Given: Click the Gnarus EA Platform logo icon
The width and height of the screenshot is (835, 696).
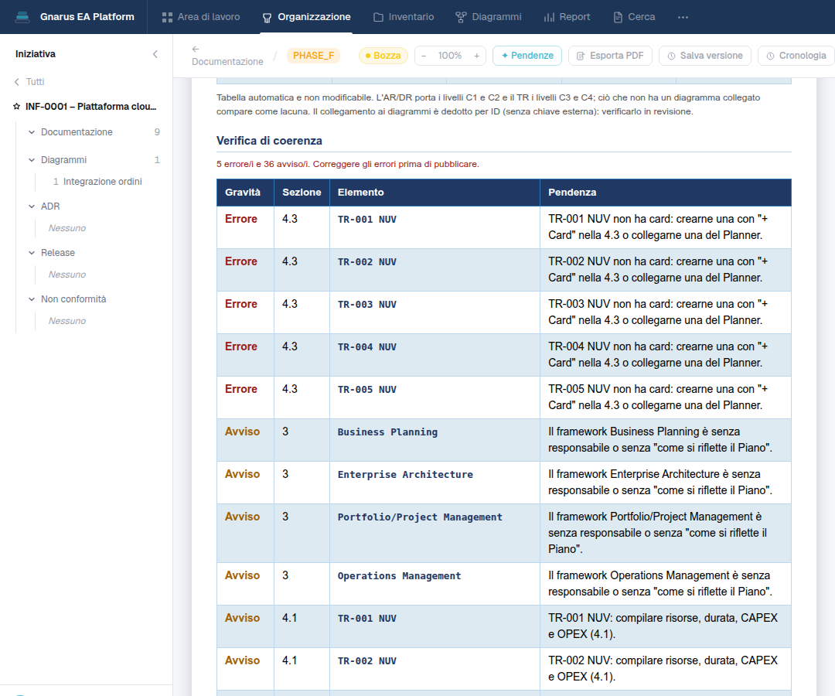Looking at the screenshot, I should (x=22, y=17).
